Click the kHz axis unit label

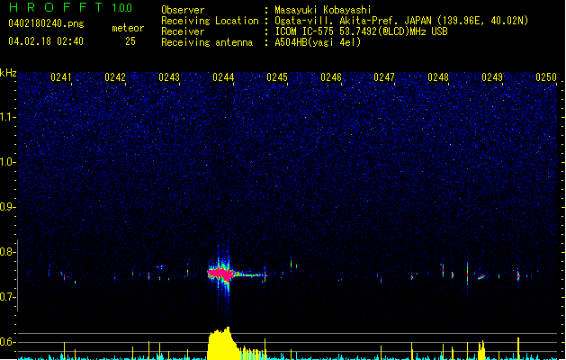coord(8,73)
